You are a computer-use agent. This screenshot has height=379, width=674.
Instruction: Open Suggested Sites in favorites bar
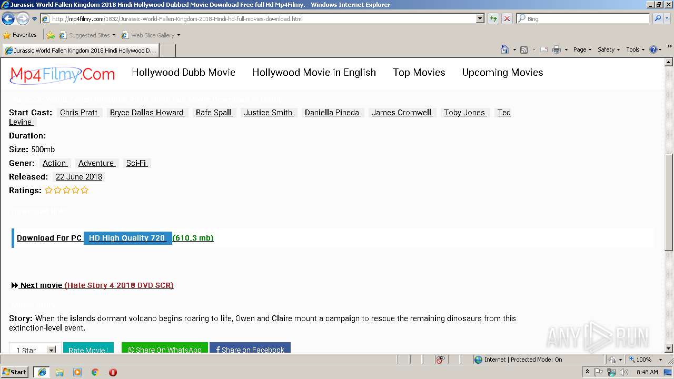coord(87,35)
